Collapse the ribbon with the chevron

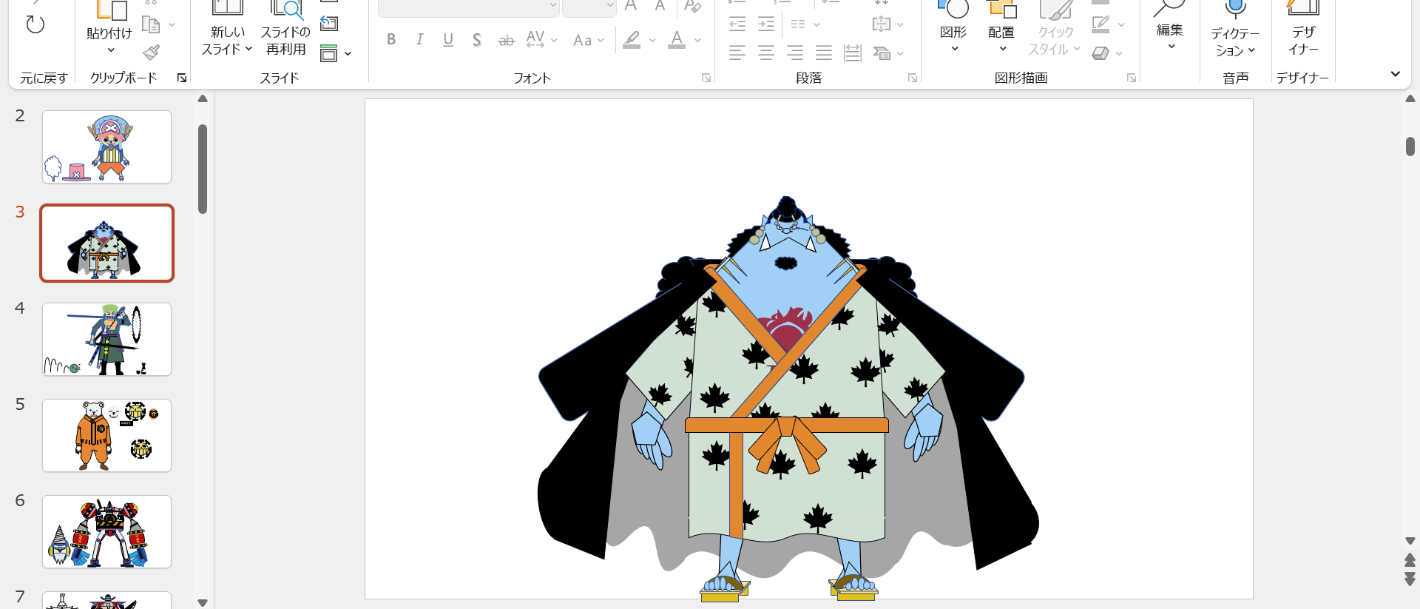tap(1395, 74)
